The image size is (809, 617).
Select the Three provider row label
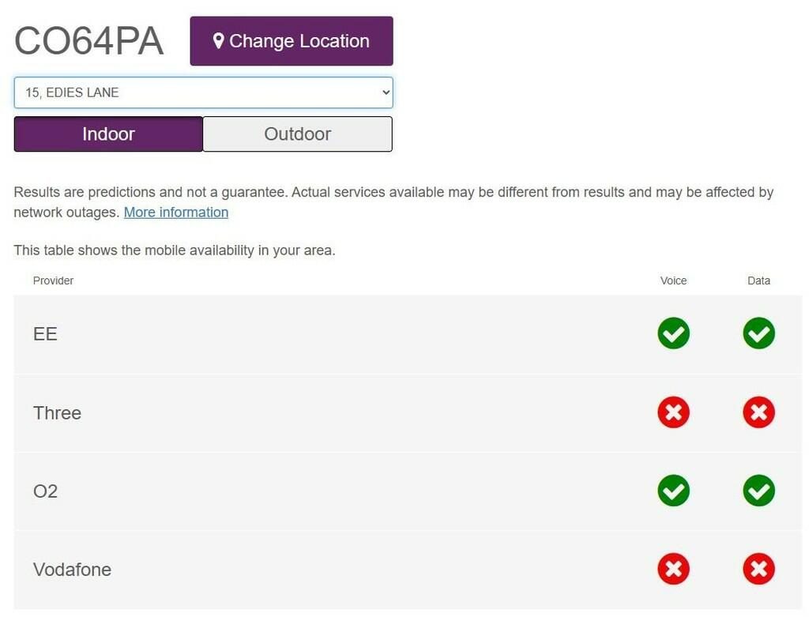coord(57,413)
